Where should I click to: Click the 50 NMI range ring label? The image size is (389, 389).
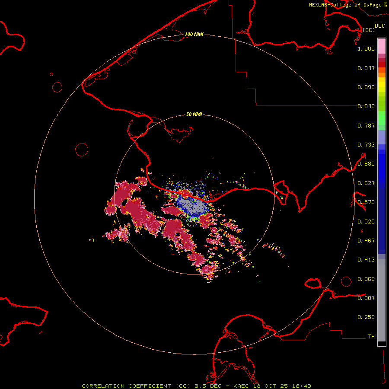point(194,114)
